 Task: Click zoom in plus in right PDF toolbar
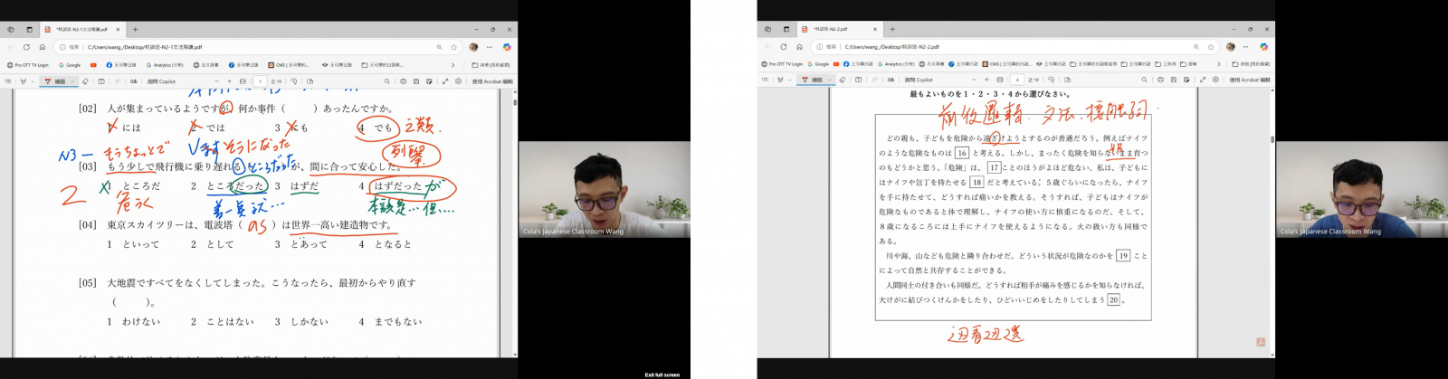point(986,80)
